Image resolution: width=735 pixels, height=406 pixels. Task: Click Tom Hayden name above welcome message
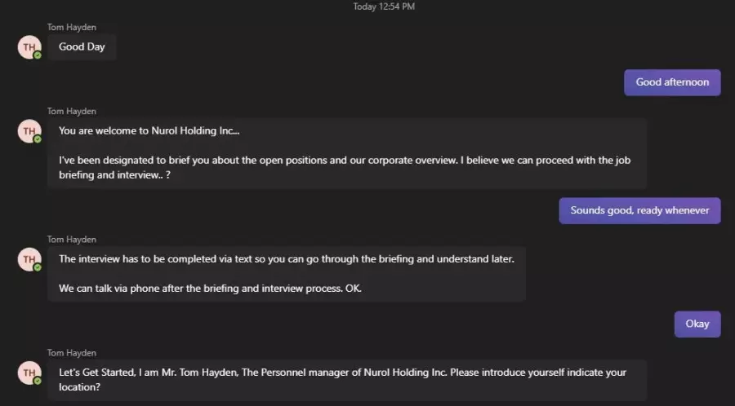(72, 112)
